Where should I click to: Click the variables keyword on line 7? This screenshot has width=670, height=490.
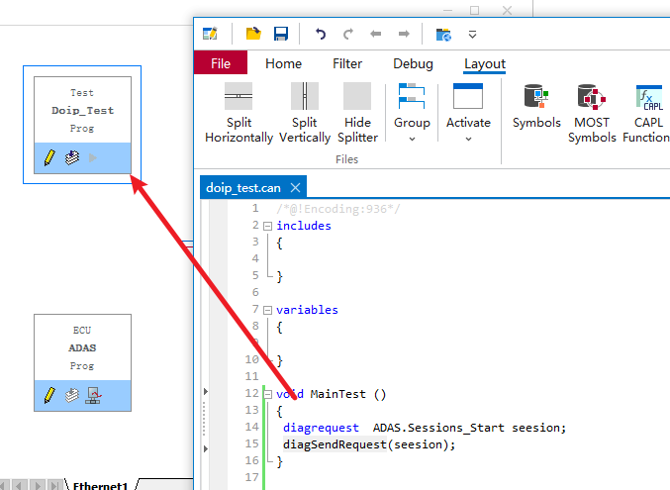307,310
